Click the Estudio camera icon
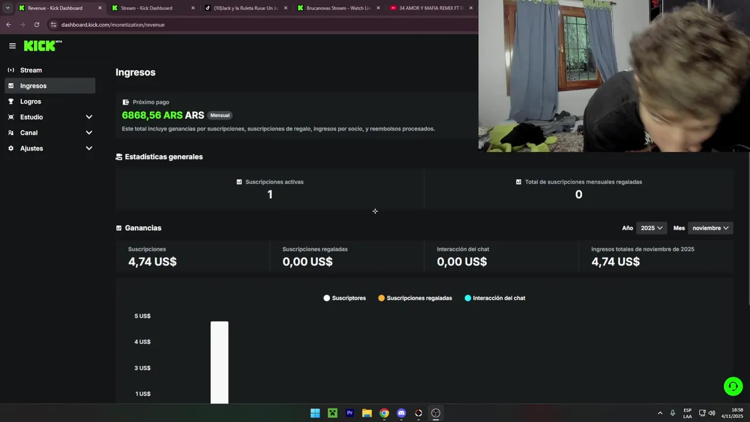Image resolution: width=750 pixels, height=422 pixels. [11, 117]
